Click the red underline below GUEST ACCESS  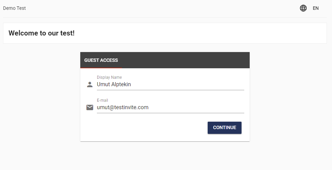coord(101,68)
